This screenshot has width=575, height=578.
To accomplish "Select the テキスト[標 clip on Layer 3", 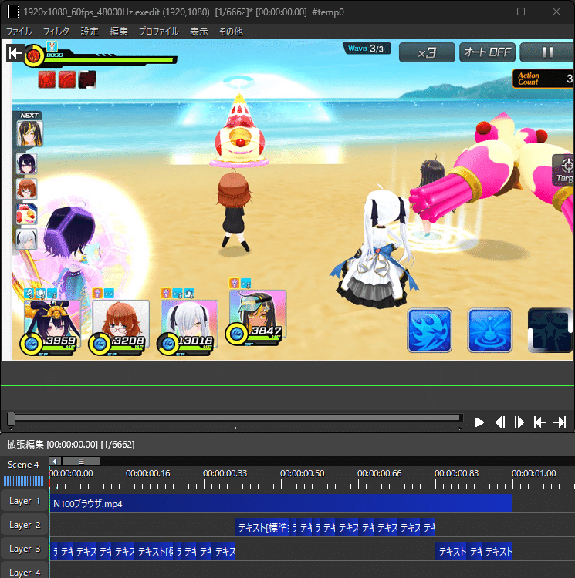I will point(155,552).
